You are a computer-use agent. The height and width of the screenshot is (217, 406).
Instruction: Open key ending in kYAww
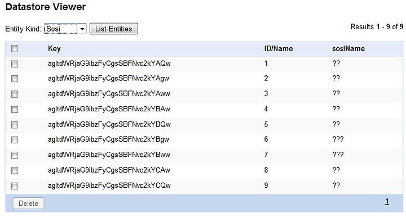point(109,94)
